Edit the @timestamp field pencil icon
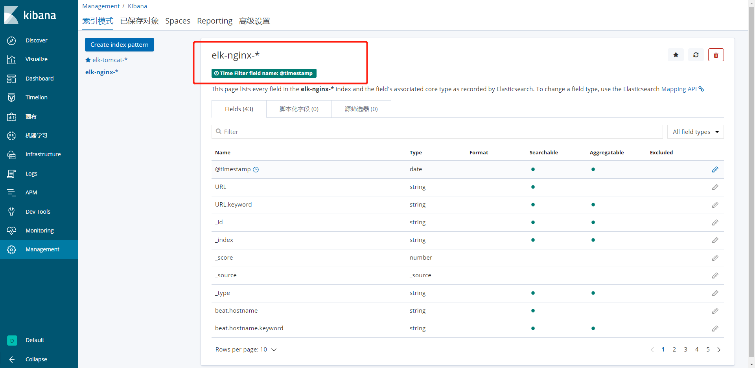This screenshot has height=368, width=755. (x=715, y=170)
